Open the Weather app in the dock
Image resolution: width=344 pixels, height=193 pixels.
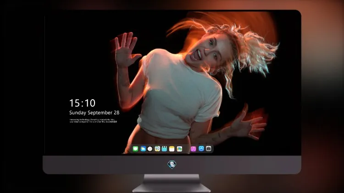pos(143,149)
